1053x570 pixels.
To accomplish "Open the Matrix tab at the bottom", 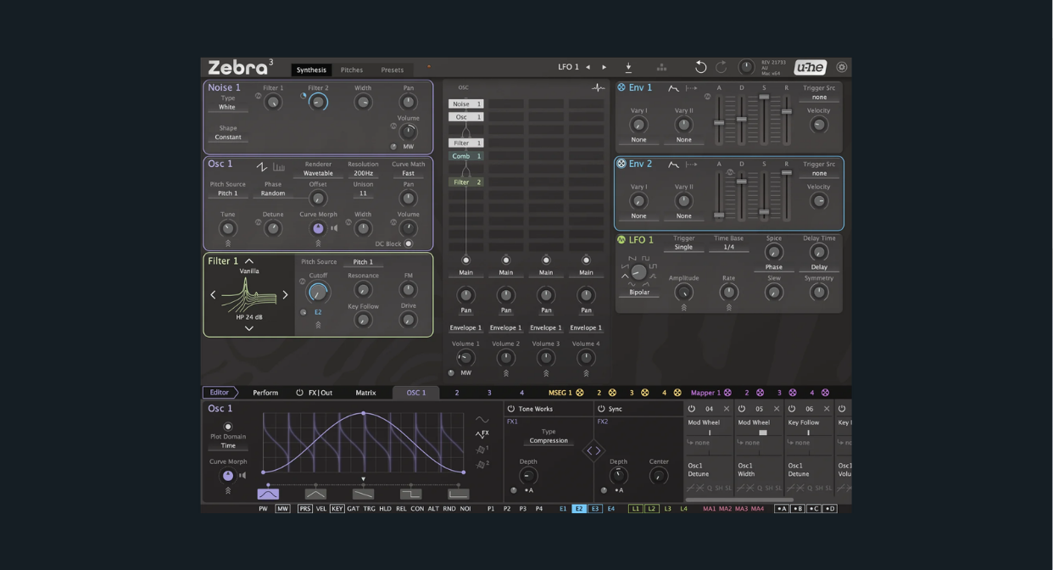I will click(x=365, y=392).
